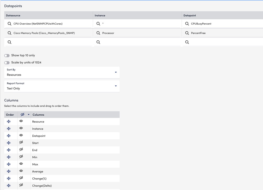Hide the Max column via eye icon

coord(21,164)
